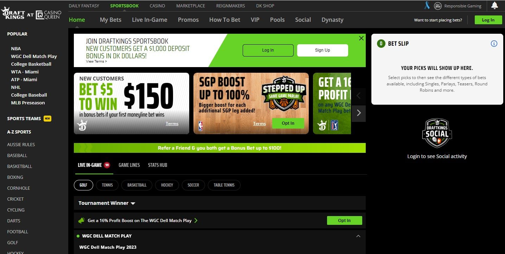Collapse the WGC Dell Match Play section

click(x=358, y=236)
